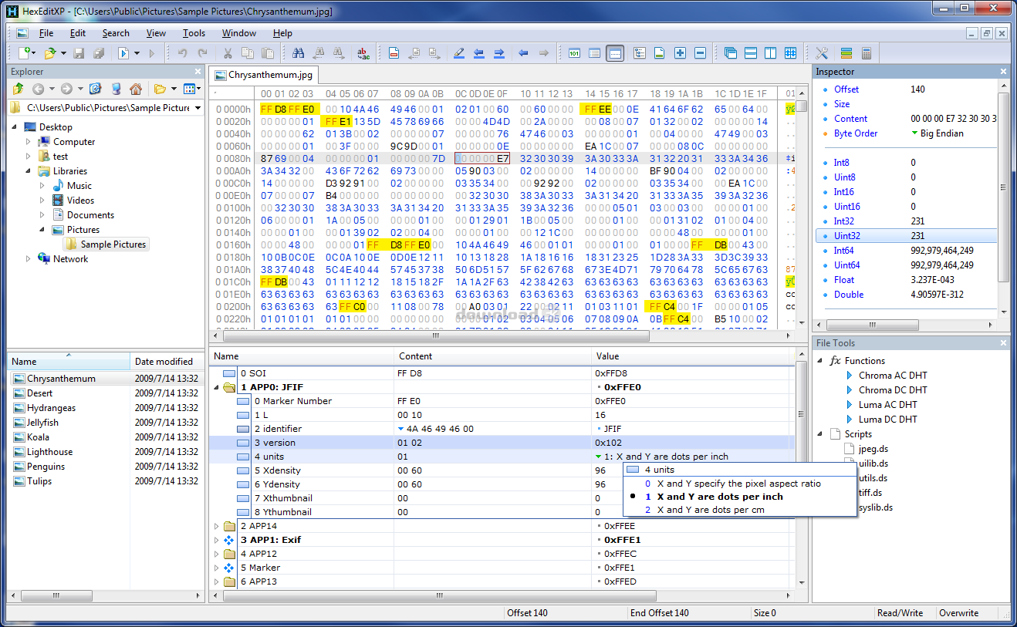Click the stacked colored bars toolbar icon
1017x627 pixels.
click(x=846, y=53)
